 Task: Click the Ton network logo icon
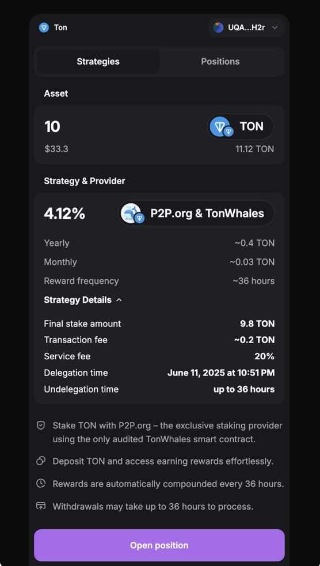tap(44, 28)
